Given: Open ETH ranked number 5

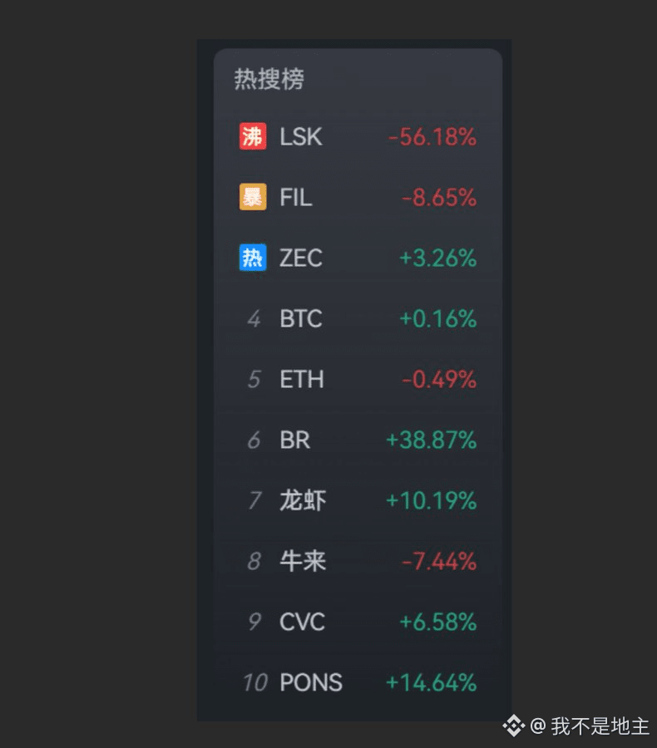Looking at the screenshot, I should (358, 379).
